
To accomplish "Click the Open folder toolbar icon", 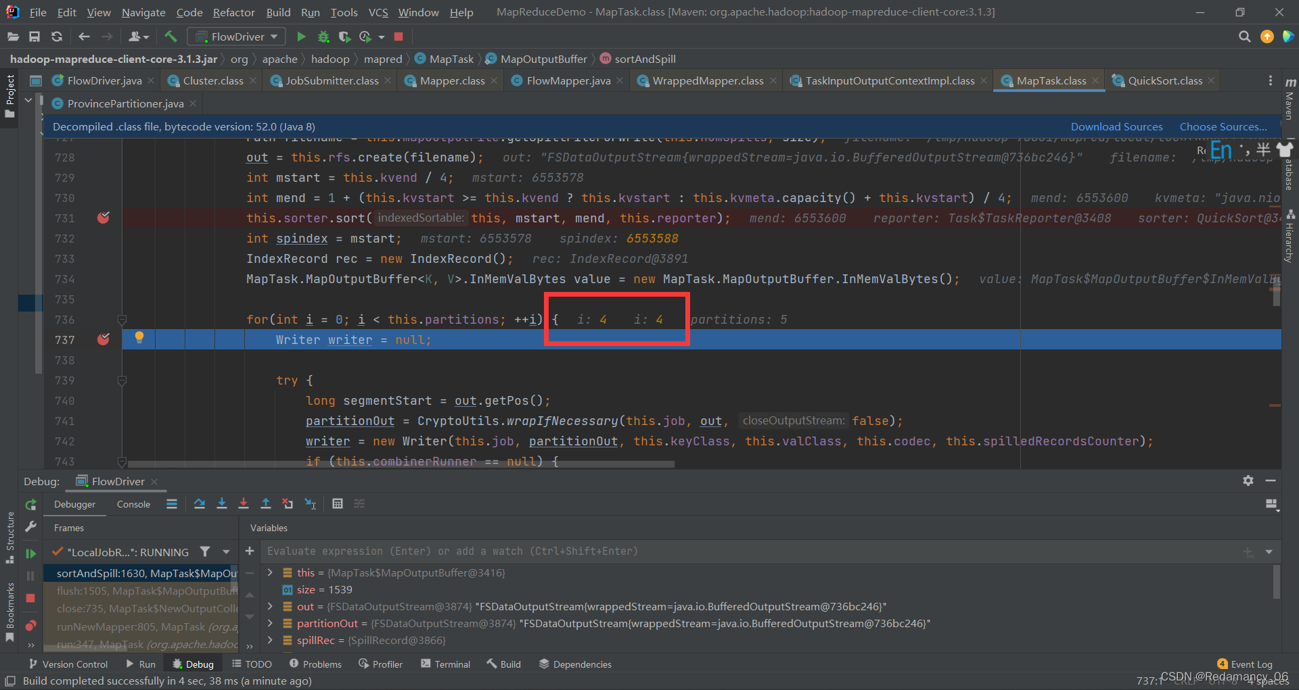I will click(13, 36).
